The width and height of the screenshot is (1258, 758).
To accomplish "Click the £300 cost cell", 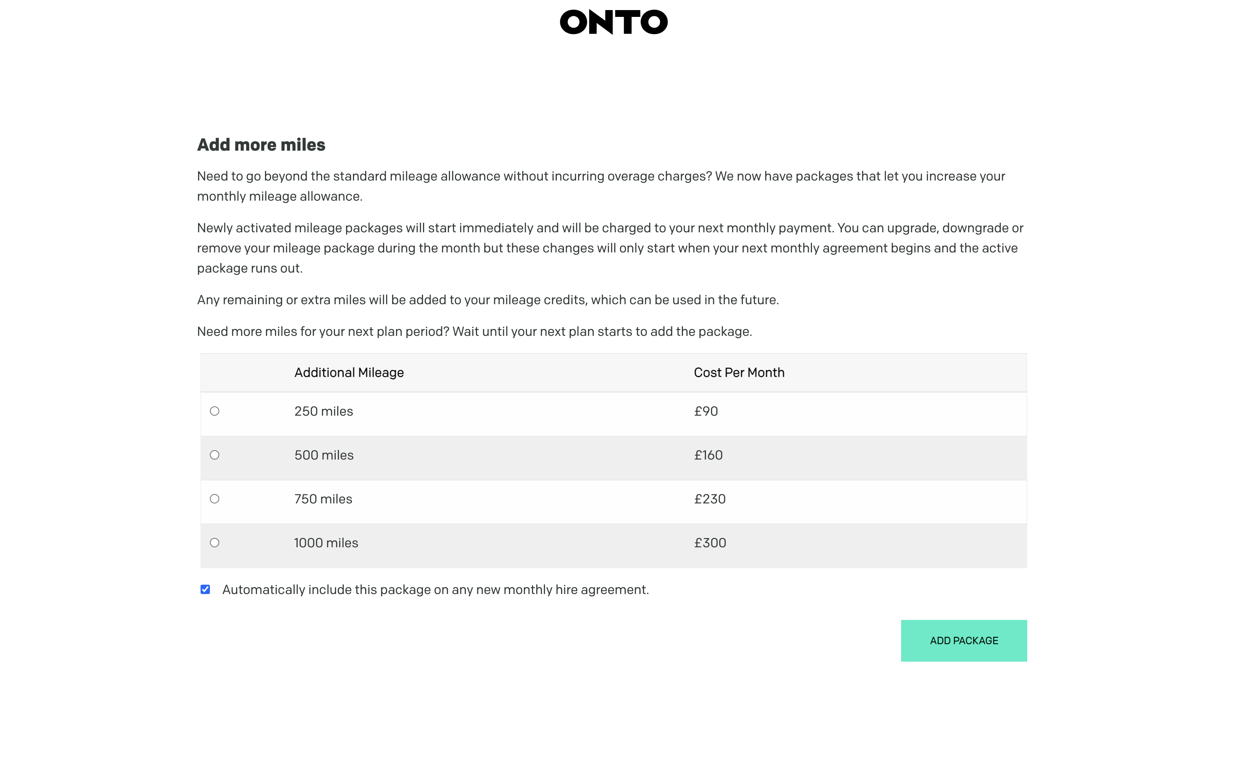I will pos(710,543).
